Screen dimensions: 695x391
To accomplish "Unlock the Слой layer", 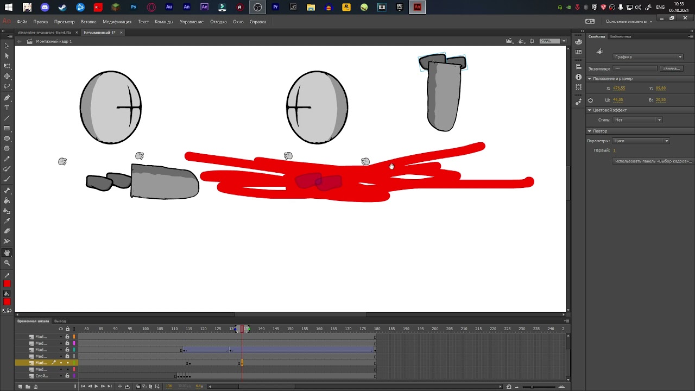I will [x=67, y=376].
